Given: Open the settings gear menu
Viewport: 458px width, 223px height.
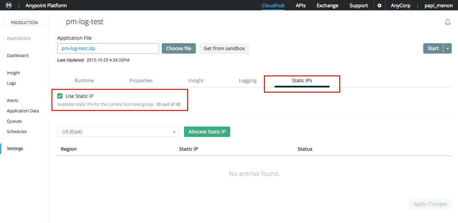Looking at the screenshot, I should click(379, 5).
